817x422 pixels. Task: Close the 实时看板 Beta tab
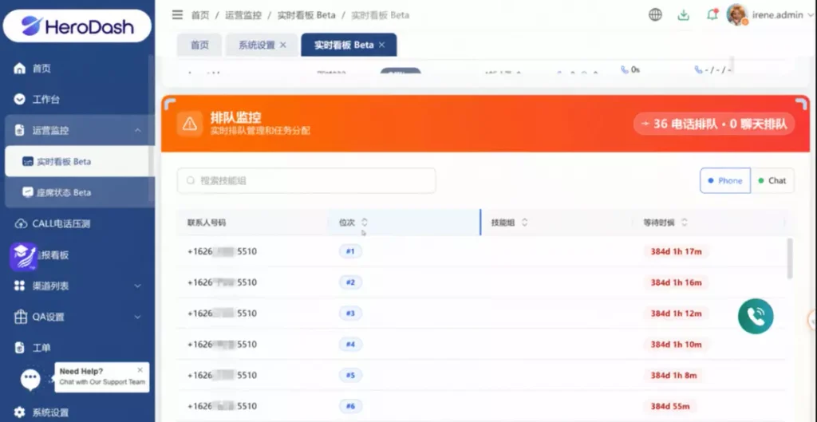click(x=382, y=45)
